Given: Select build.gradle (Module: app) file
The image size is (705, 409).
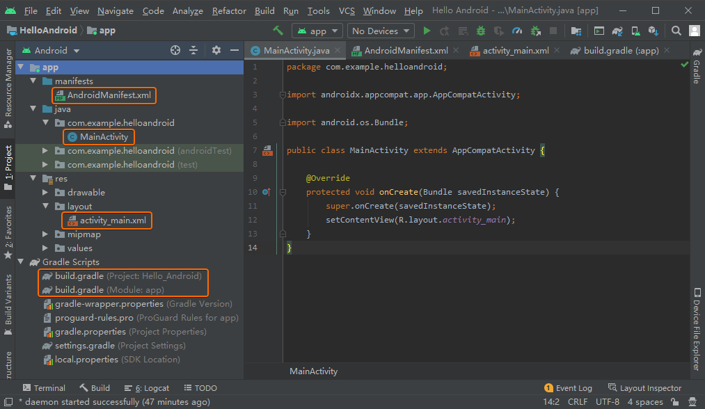Looking at the screenshot, I should (x=109, y=290).
